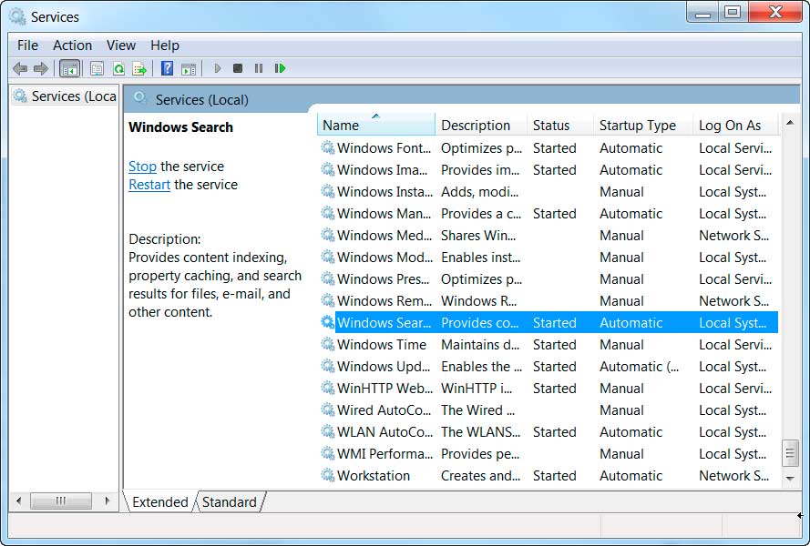Click the Show/Hide Action Pane toolbar icon

point(189,68)
